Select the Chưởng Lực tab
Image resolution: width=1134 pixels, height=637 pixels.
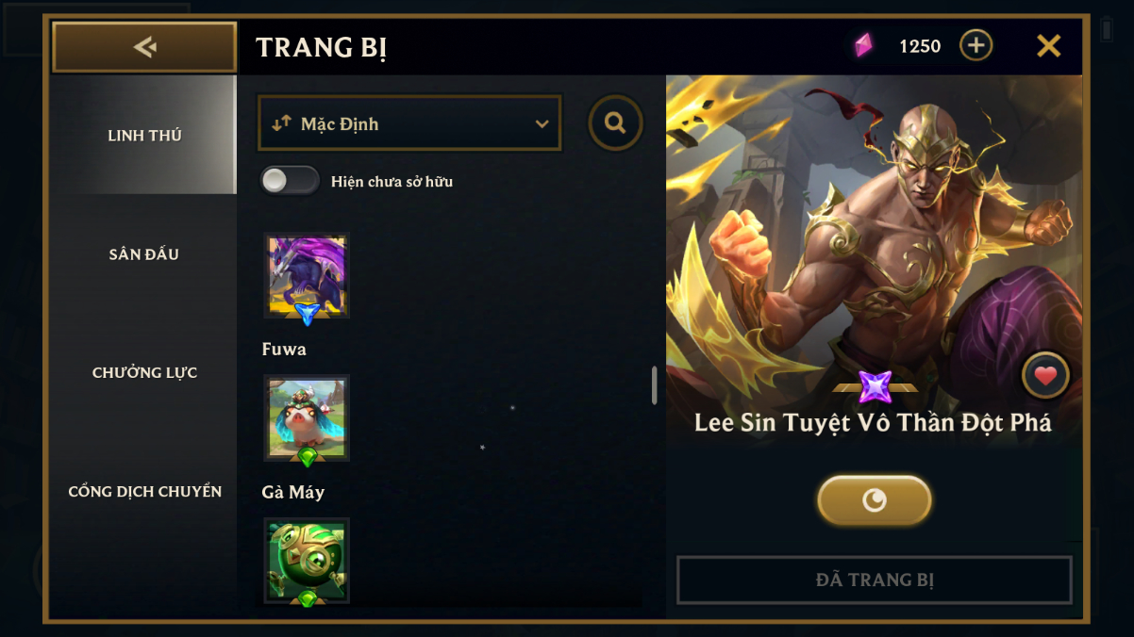[x=144, y=373]
